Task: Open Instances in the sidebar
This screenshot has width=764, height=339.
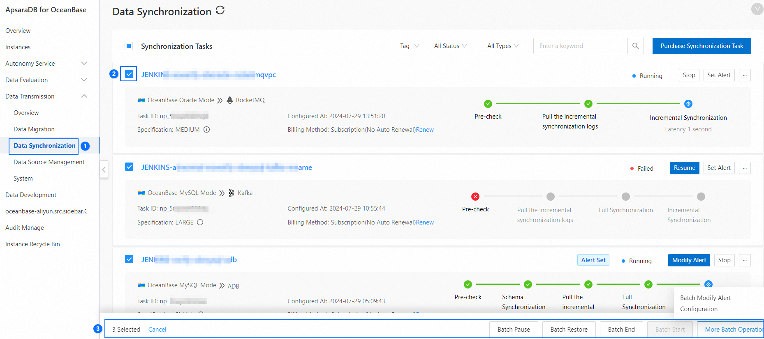Action: [18, 47]
